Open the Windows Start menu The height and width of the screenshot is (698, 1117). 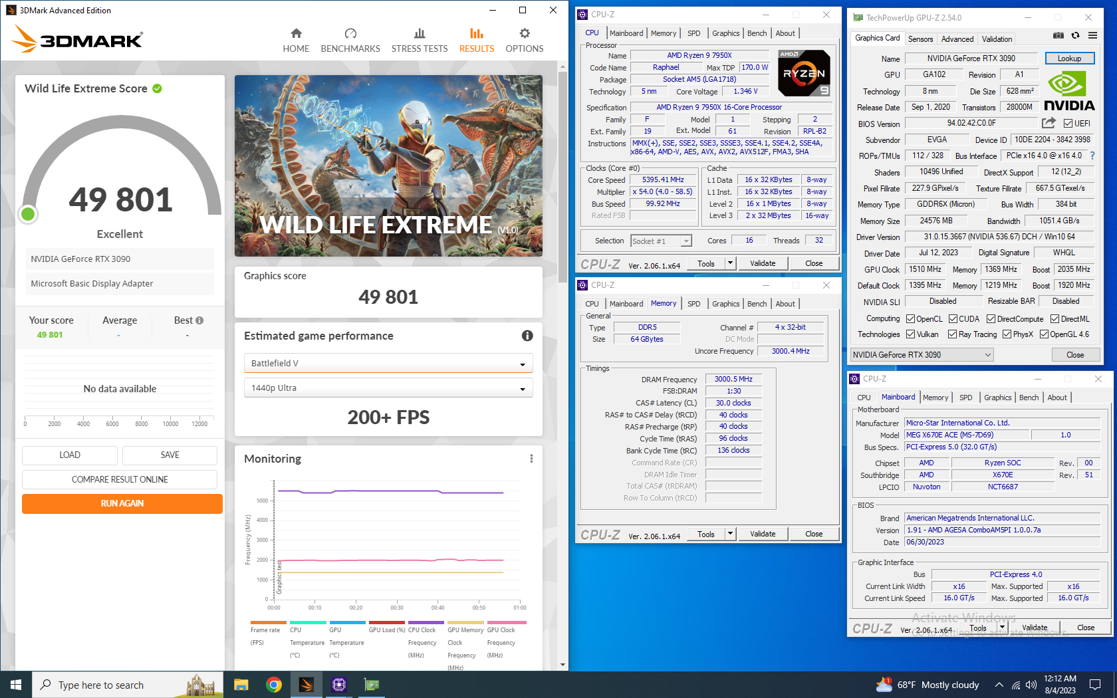[x=16, y=685]
